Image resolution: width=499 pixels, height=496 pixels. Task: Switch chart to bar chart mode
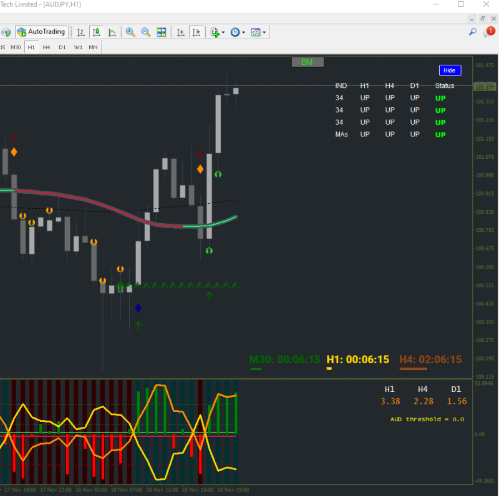click(x=81, y=32)
